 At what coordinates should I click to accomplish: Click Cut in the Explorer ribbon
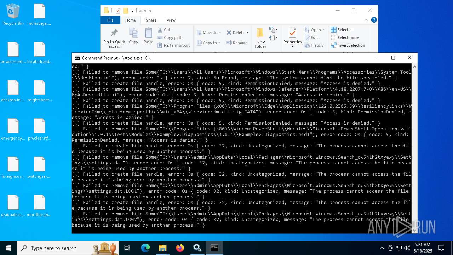pyautogui.click(x=164, y=30)
